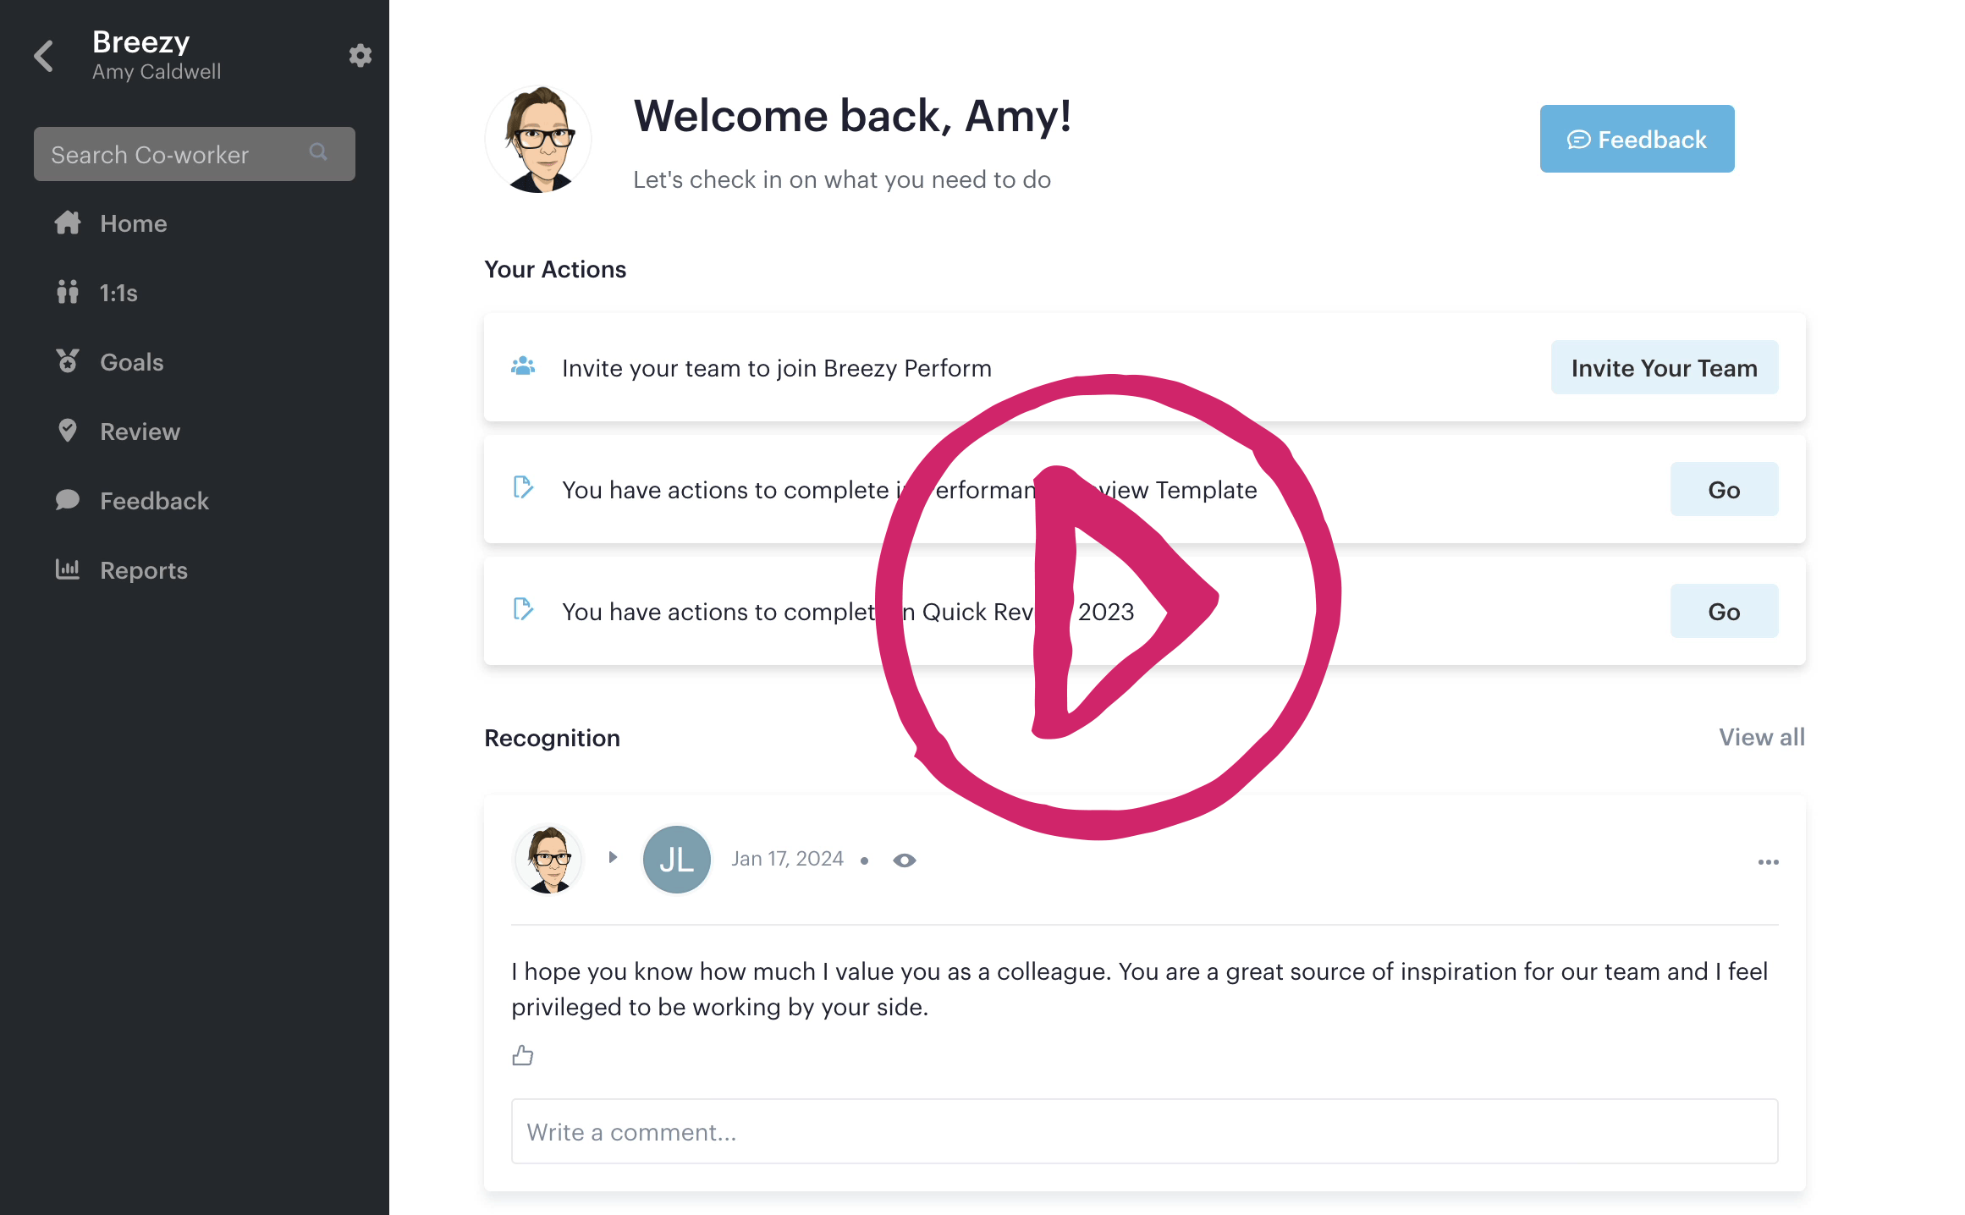Click the magnifier icon in co-worker search
This screenshot has height=1215, width=1965.
[x=318, y=152]
